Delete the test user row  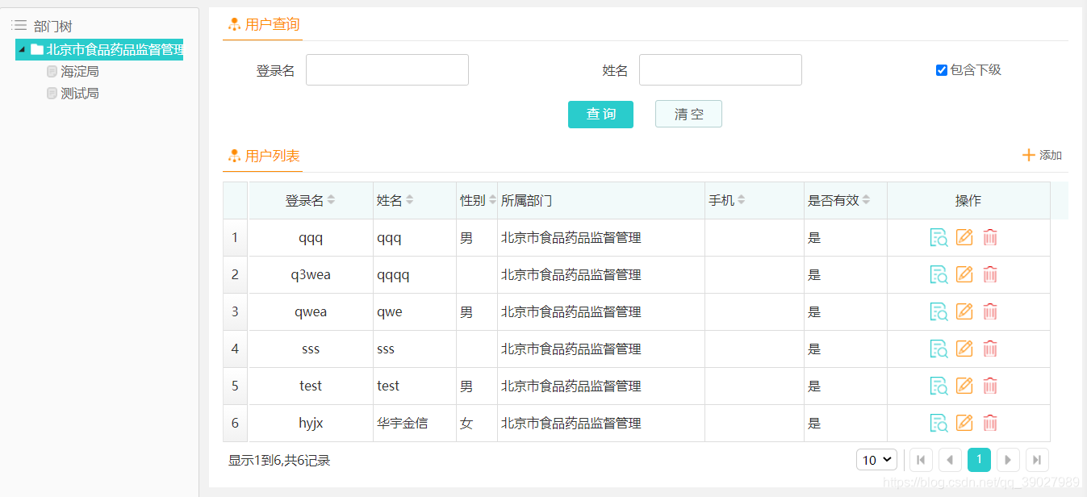[990, 386]
